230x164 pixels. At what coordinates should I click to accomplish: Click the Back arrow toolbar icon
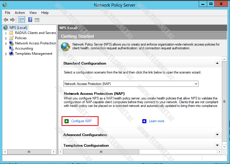coord(5,20)
